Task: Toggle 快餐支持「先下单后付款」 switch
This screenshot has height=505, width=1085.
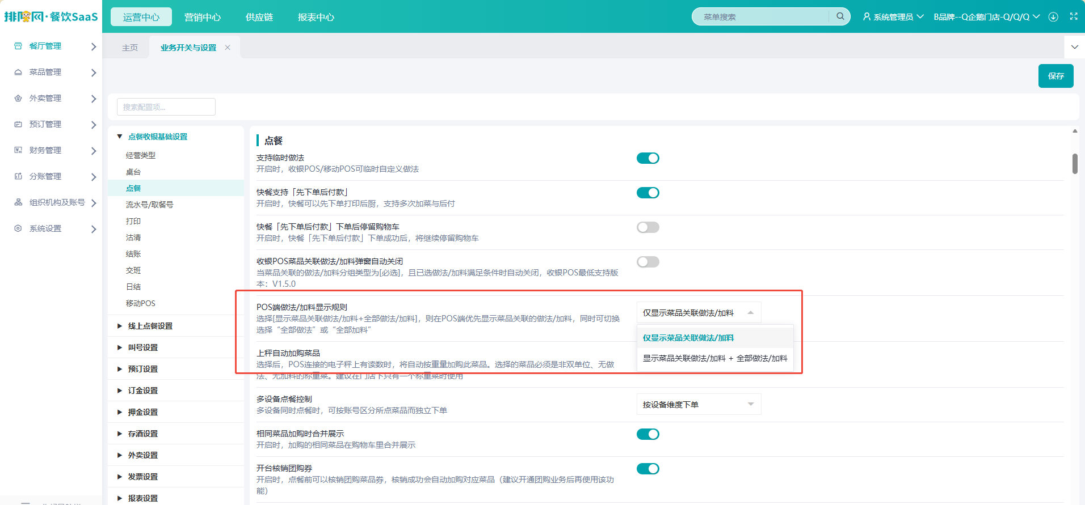Action: click(x=648, y=193)
